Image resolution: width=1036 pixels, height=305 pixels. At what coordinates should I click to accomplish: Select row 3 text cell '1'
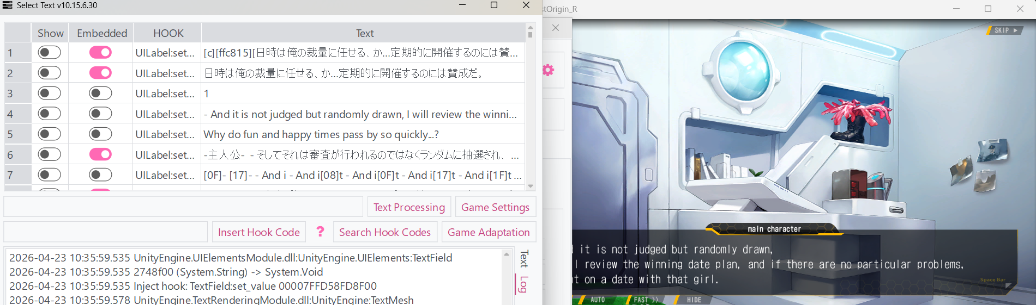pos(363,94)
